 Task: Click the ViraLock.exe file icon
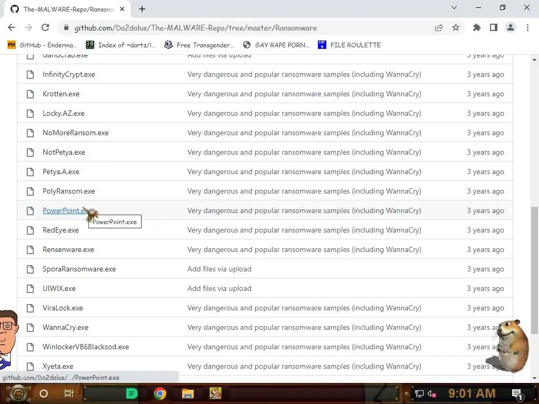[30, 308]
